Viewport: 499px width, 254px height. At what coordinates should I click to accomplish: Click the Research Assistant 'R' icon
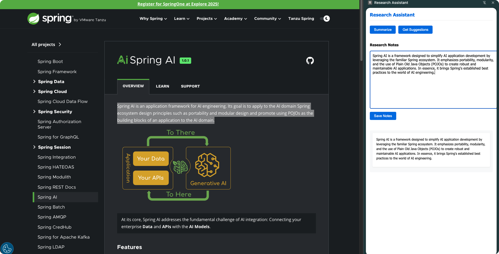[x=370, y=3]
